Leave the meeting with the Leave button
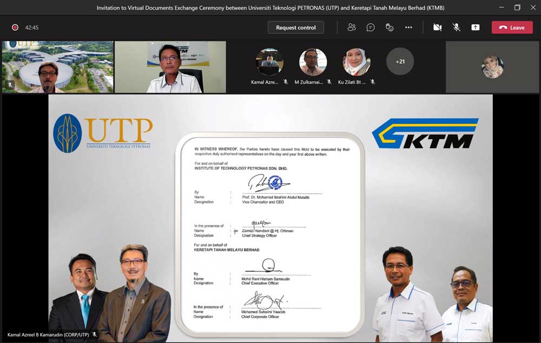The height and width of the screenshot is (343, 541). pyautogui.click(x=512, y=28)
